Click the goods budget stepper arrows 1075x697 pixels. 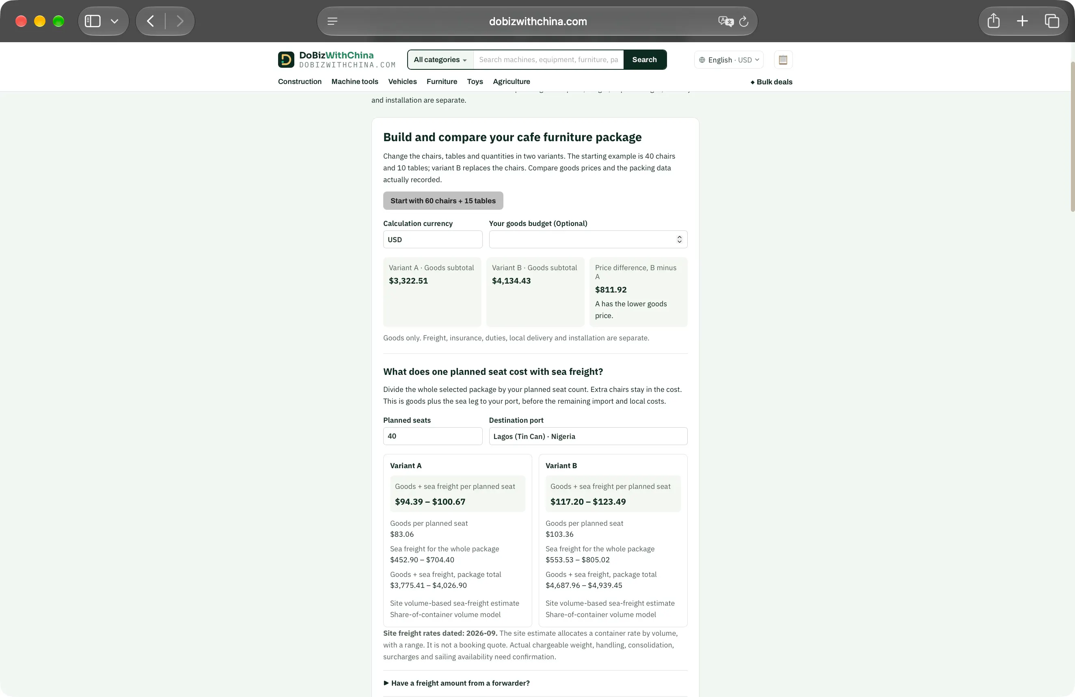(679, 239)
